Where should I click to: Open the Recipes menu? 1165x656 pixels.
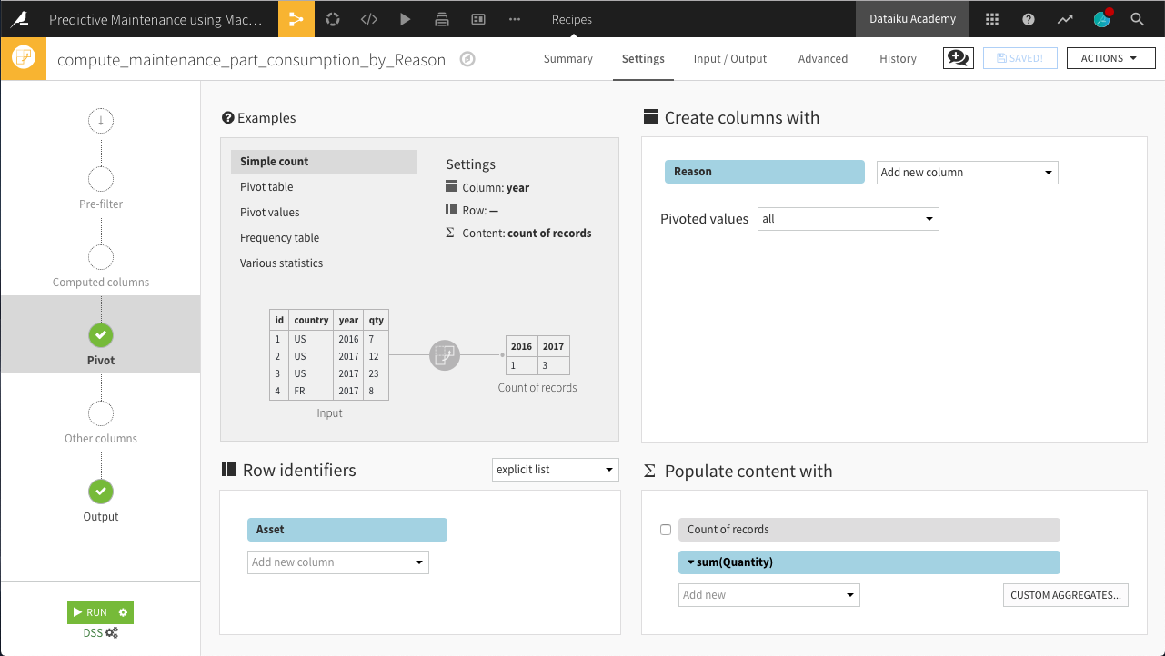coord(572,19)
